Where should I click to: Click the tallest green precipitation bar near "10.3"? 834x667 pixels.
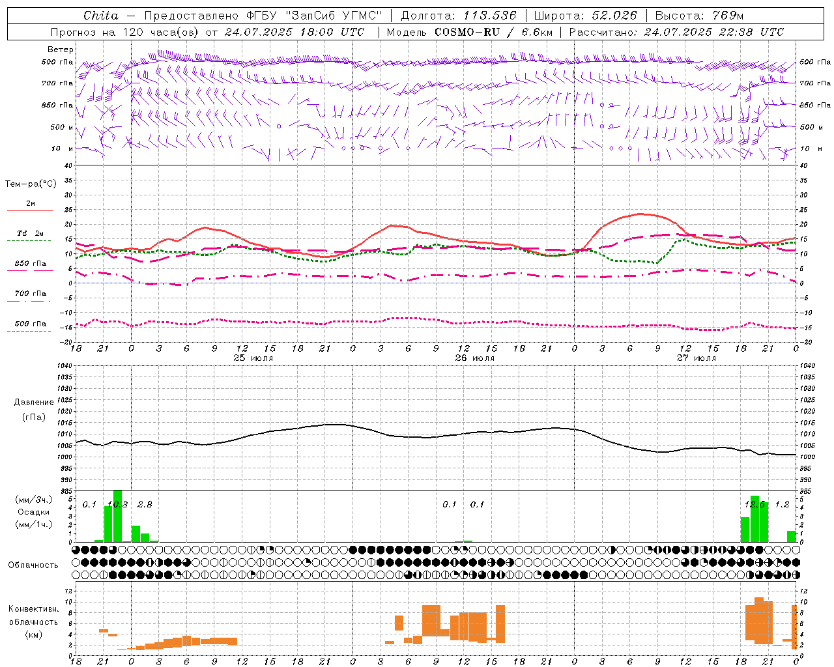(118, 516)
